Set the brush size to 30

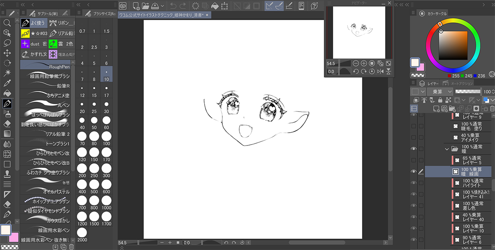[x=106, y=112]
